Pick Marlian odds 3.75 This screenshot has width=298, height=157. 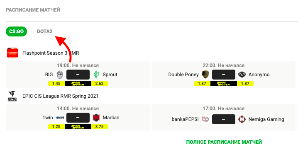tap(100, 127)
